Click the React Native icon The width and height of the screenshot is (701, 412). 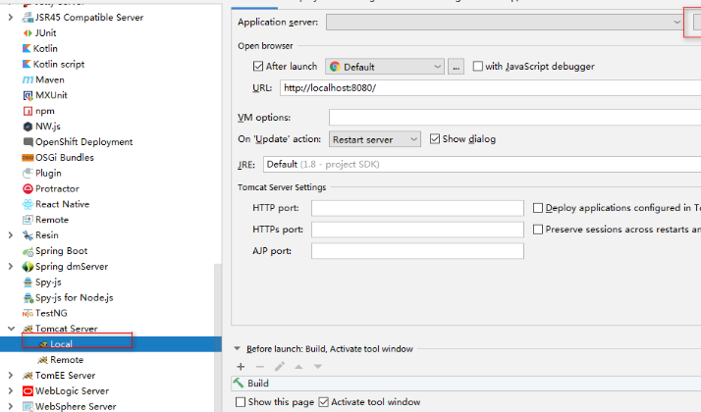[x=27, y=204]
